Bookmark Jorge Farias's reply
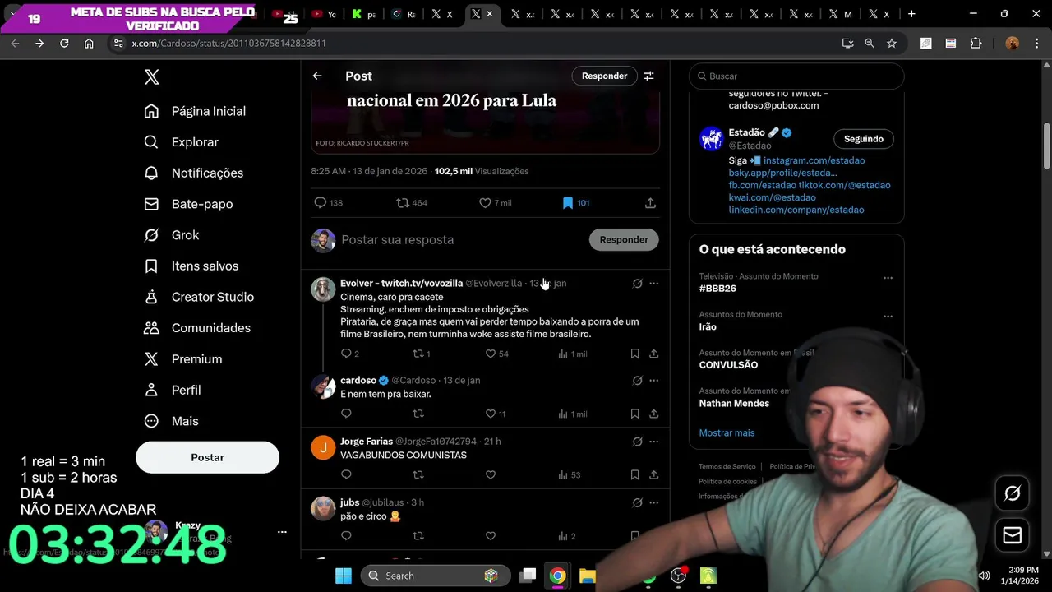The height and width of the screenshot is (592, 1052). pos(634,475)
